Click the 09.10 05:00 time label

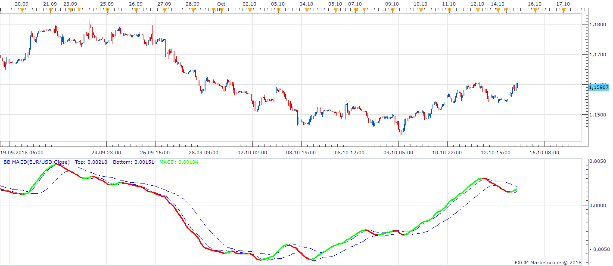point(398,153)
